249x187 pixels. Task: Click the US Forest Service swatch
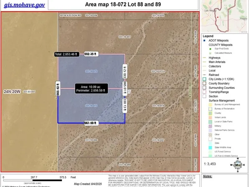(210, 152)
